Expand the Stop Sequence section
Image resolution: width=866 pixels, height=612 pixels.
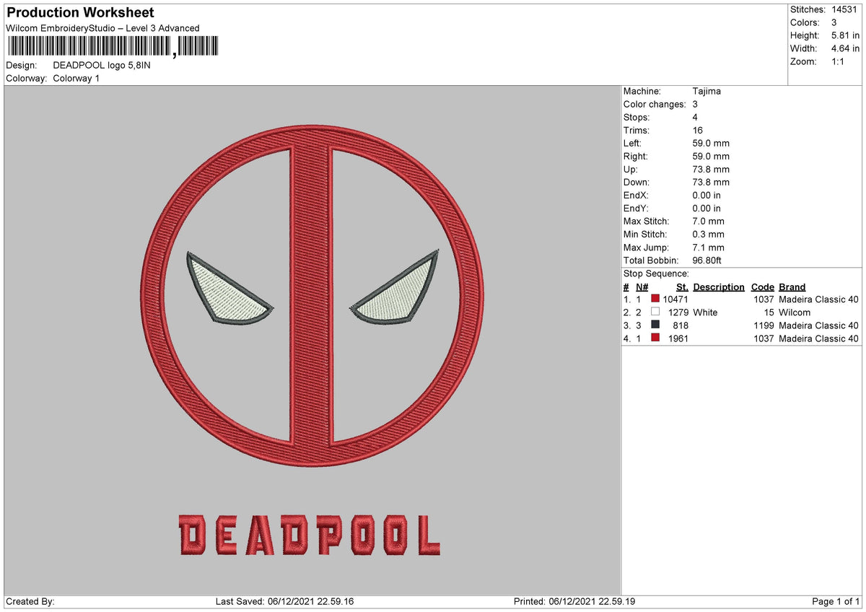[x=657, y=274]
